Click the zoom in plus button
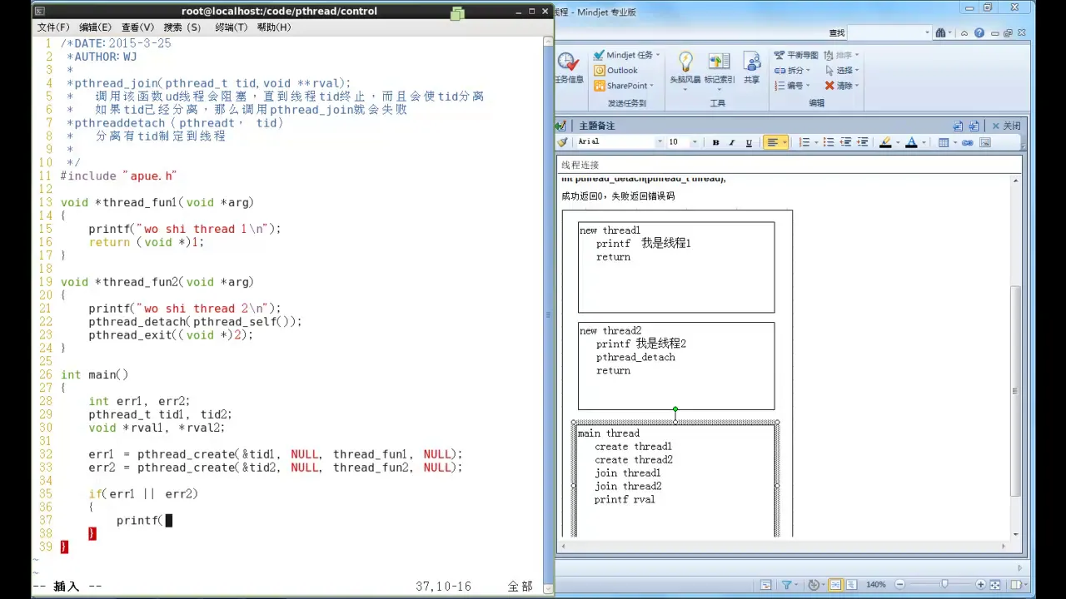 click(x=980, y=584)
